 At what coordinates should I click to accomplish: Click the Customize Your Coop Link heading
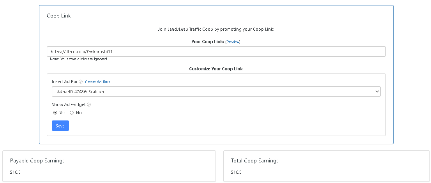(216, 69)
